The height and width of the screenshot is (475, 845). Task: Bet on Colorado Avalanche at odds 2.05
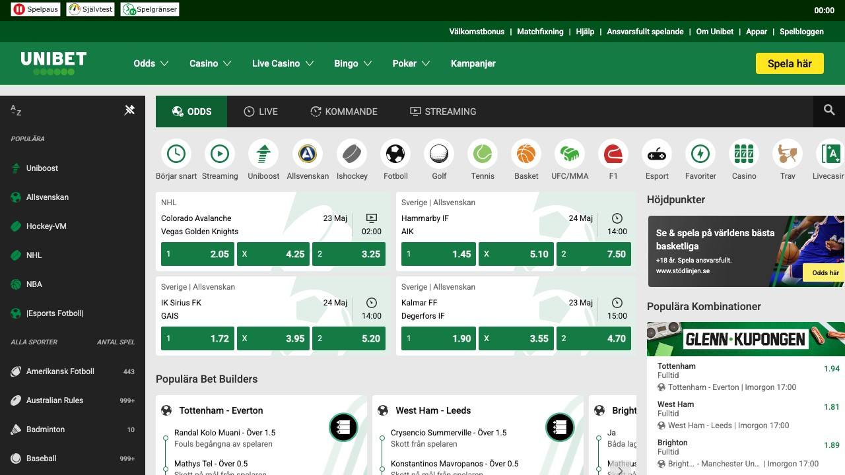(197, 254)
